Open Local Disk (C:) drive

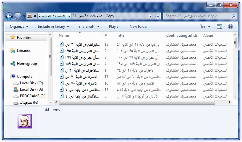31,83
